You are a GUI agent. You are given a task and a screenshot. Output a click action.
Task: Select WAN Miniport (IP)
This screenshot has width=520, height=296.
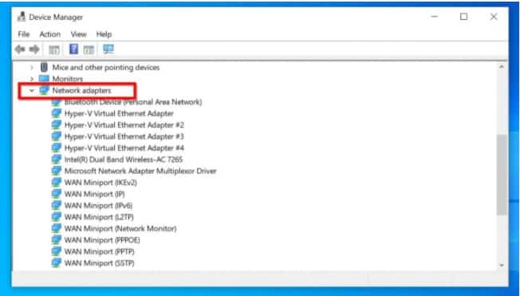click(x=95, y=194)
